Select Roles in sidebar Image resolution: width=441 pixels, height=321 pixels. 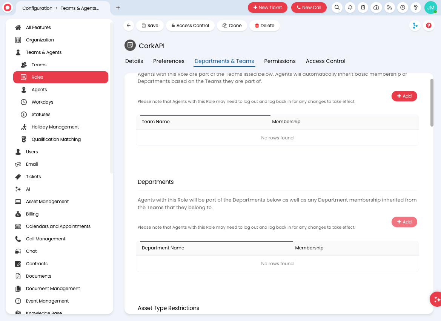point(61,77)
